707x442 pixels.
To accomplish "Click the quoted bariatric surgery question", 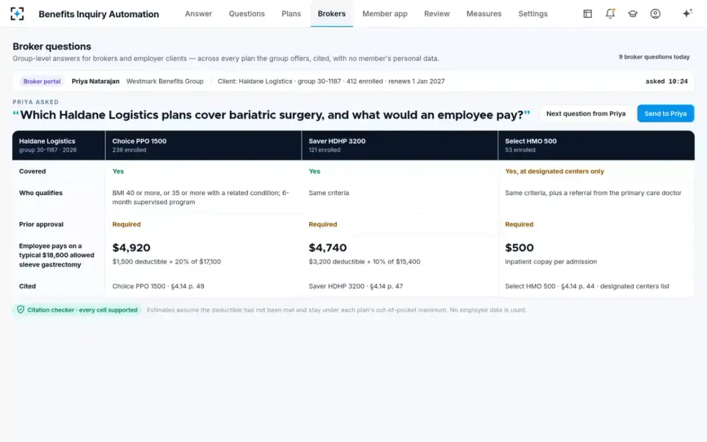I will 272,115.
